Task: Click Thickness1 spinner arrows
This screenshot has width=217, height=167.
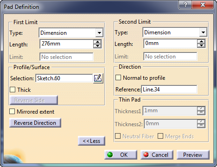Action: point(201,111)
